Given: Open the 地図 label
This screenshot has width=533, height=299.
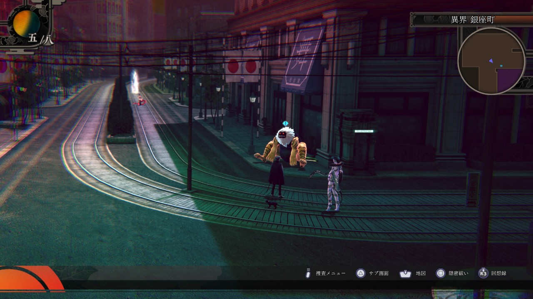Looking at the screenshot, I should pos(421,273).
